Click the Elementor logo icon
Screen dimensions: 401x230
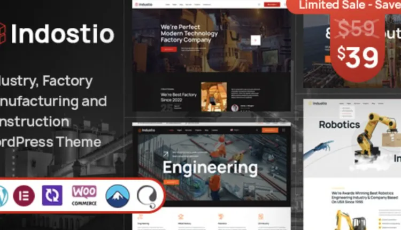click(24, 196)
